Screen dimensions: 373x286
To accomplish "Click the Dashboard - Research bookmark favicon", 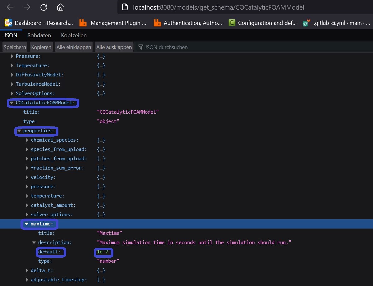I will pyautogui.click(x=8, y=23).
